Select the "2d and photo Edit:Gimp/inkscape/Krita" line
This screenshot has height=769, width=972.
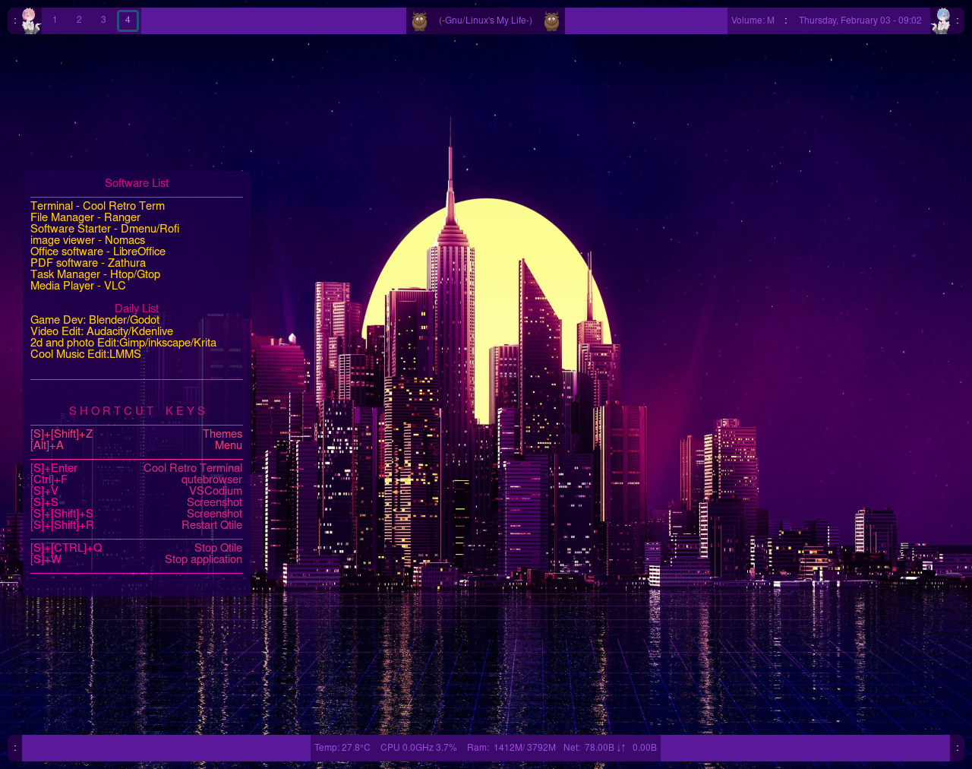[123, 343]
